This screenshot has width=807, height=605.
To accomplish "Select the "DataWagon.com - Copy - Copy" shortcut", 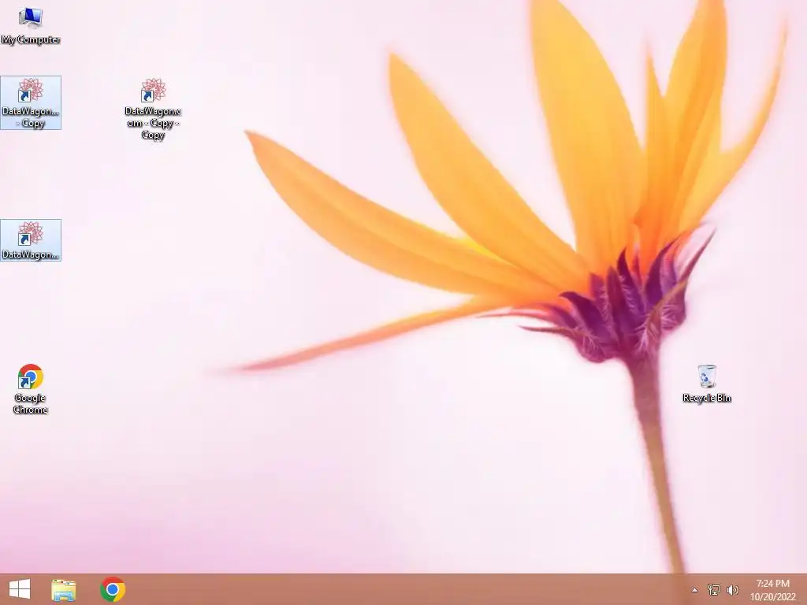I will (153, 109).
